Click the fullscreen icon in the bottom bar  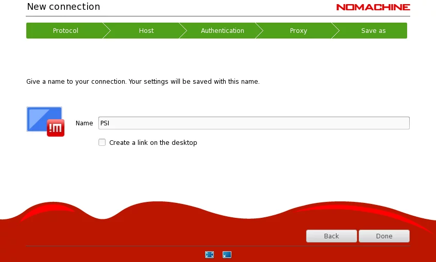pyautogui.click(x=209, y=254)
